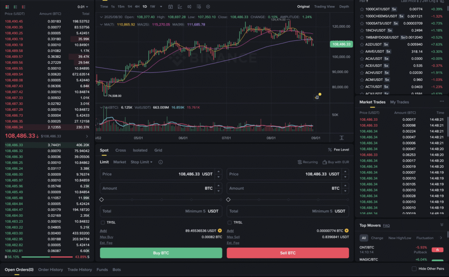Switch to the My Trades tab
449x277 pixels.
[x=399, y=102]
